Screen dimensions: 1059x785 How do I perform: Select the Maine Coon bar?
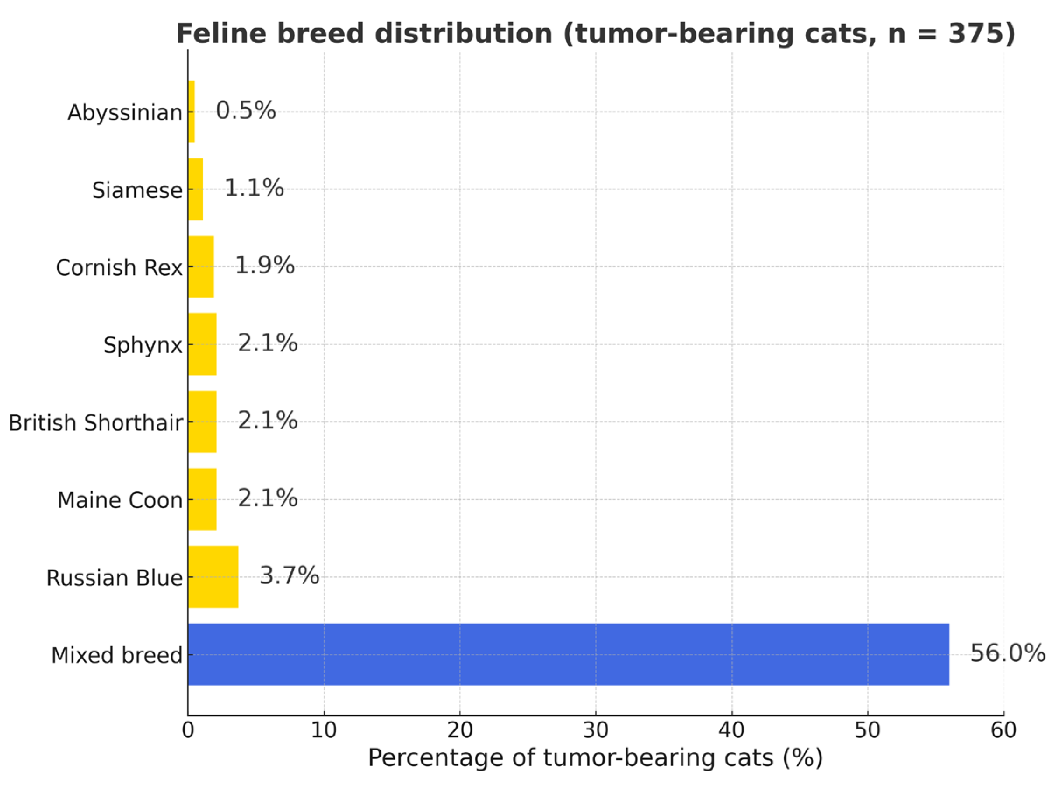202,499
